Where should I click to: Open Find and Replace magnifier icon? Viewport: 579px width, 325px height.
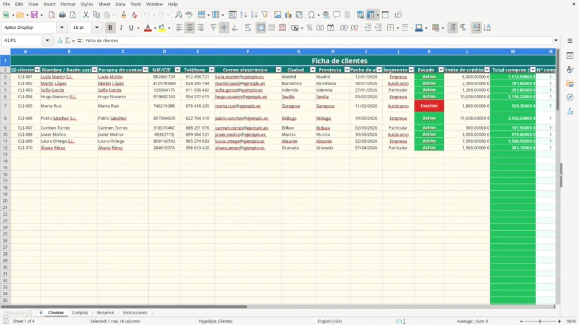[x=178, y=15]
